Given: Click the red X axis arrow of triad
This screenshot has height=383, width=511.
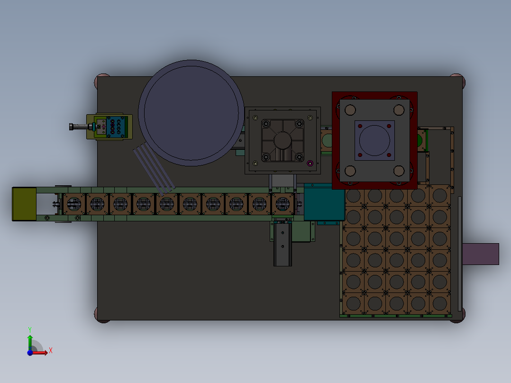Looking at the screenshot, I should click(x=41, y=353).
